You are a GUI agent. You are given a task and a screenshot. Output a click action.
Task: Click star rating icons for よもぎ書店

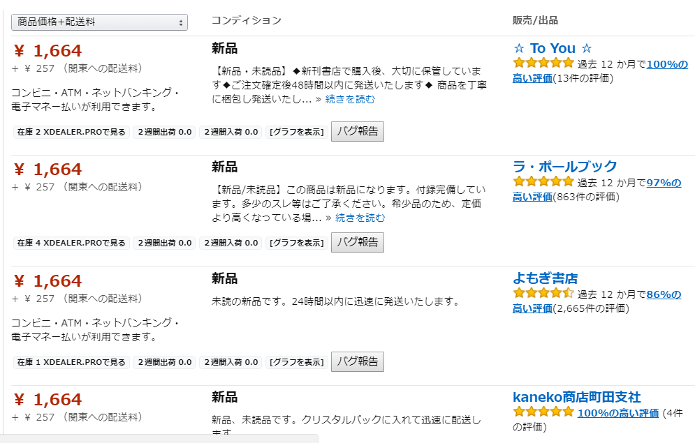pos(543,293)
